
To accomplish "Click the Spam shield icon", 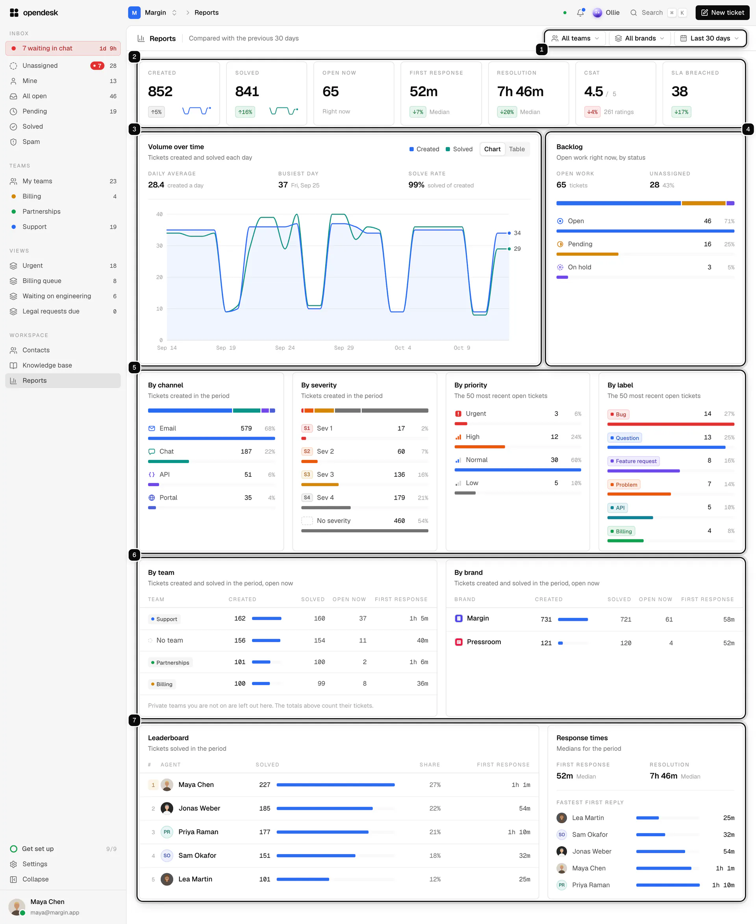I will pos(13,142).
